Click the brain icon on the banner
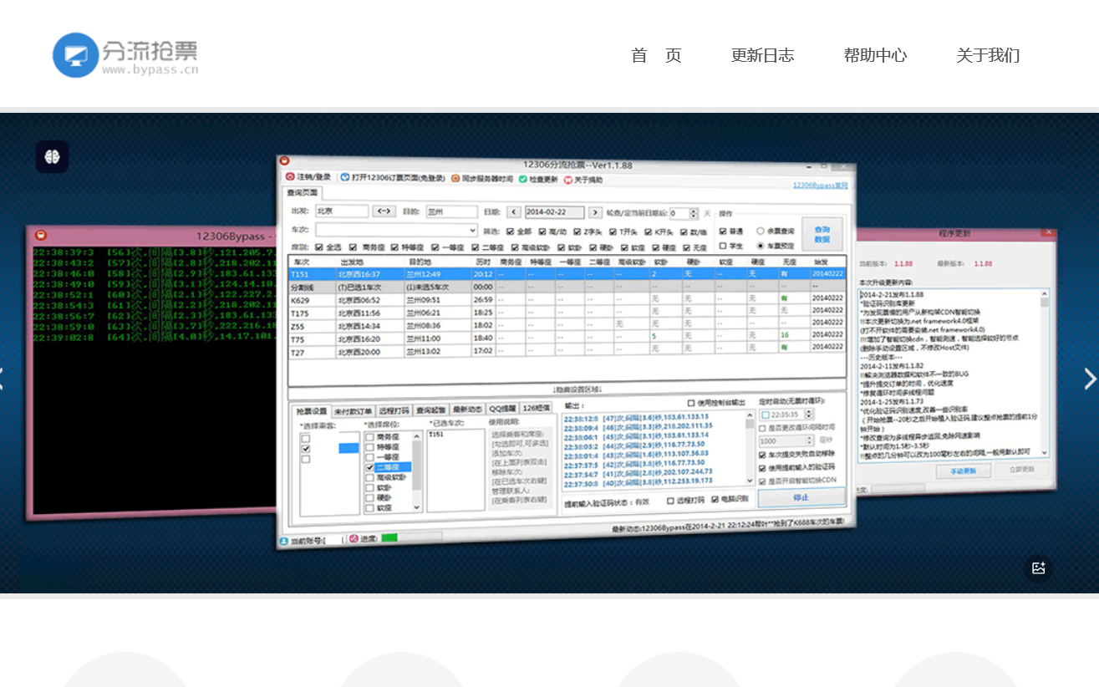Image resolution: width=1099 pixels, height=687 pixels. point(52,157)
